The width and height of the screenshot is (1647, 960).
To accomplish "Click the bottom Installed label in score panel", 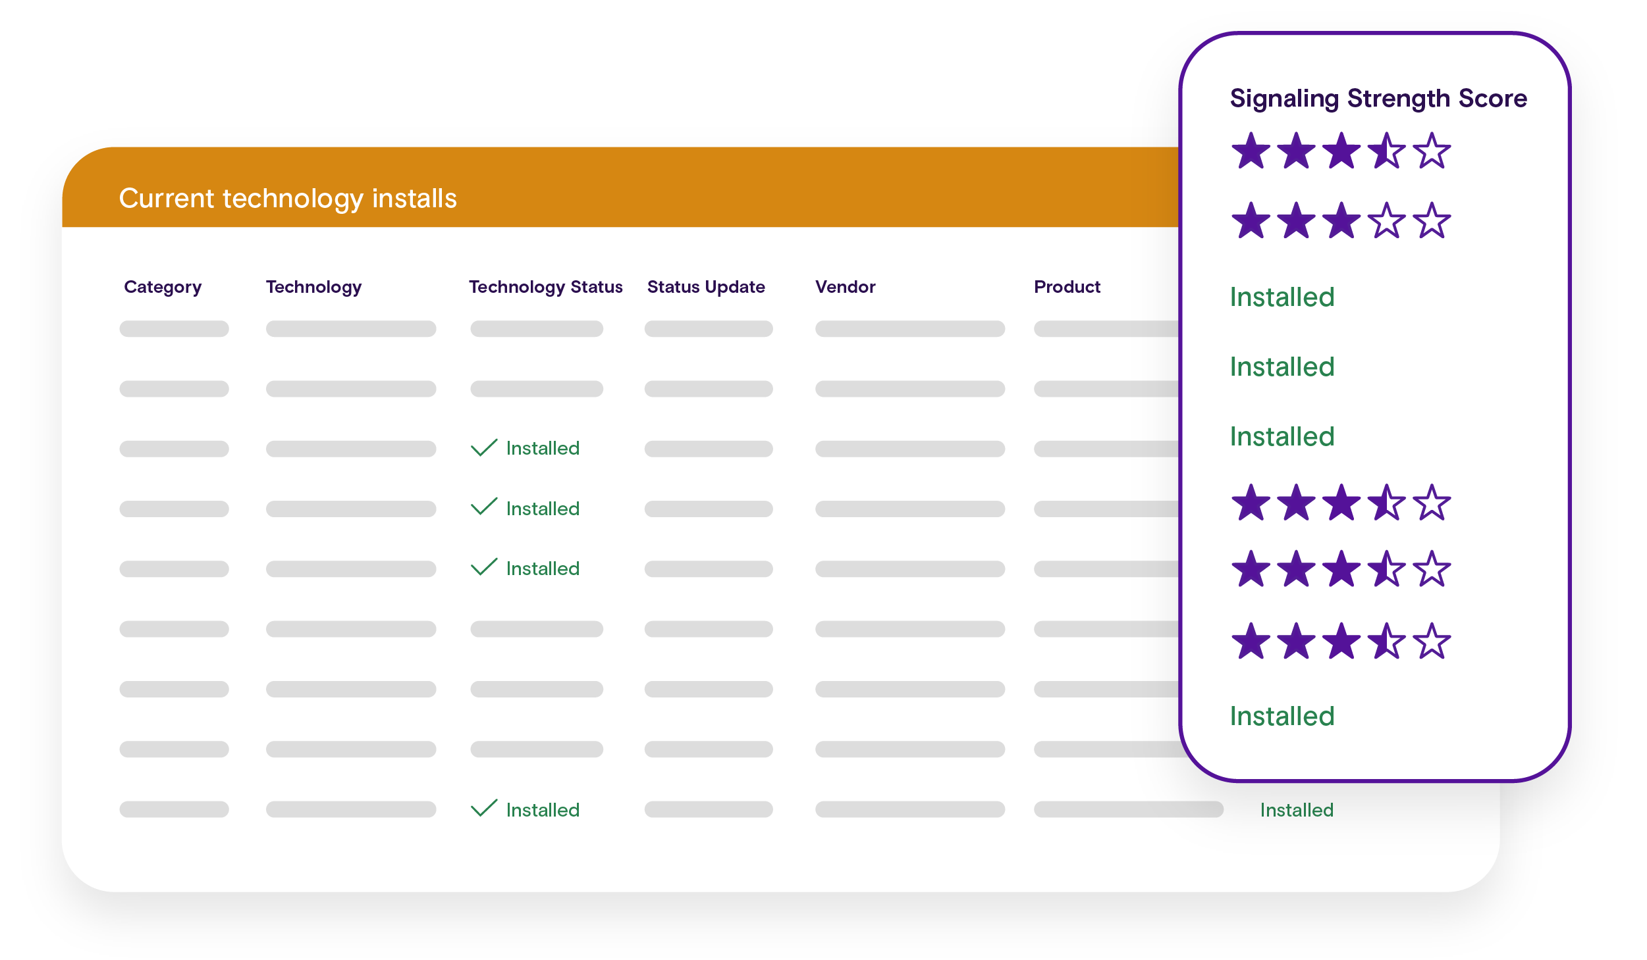I will coord(1282,716).
